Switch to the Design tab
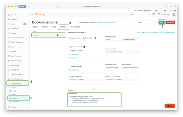This screenshot has width=183, height=117. click(35, 27)
